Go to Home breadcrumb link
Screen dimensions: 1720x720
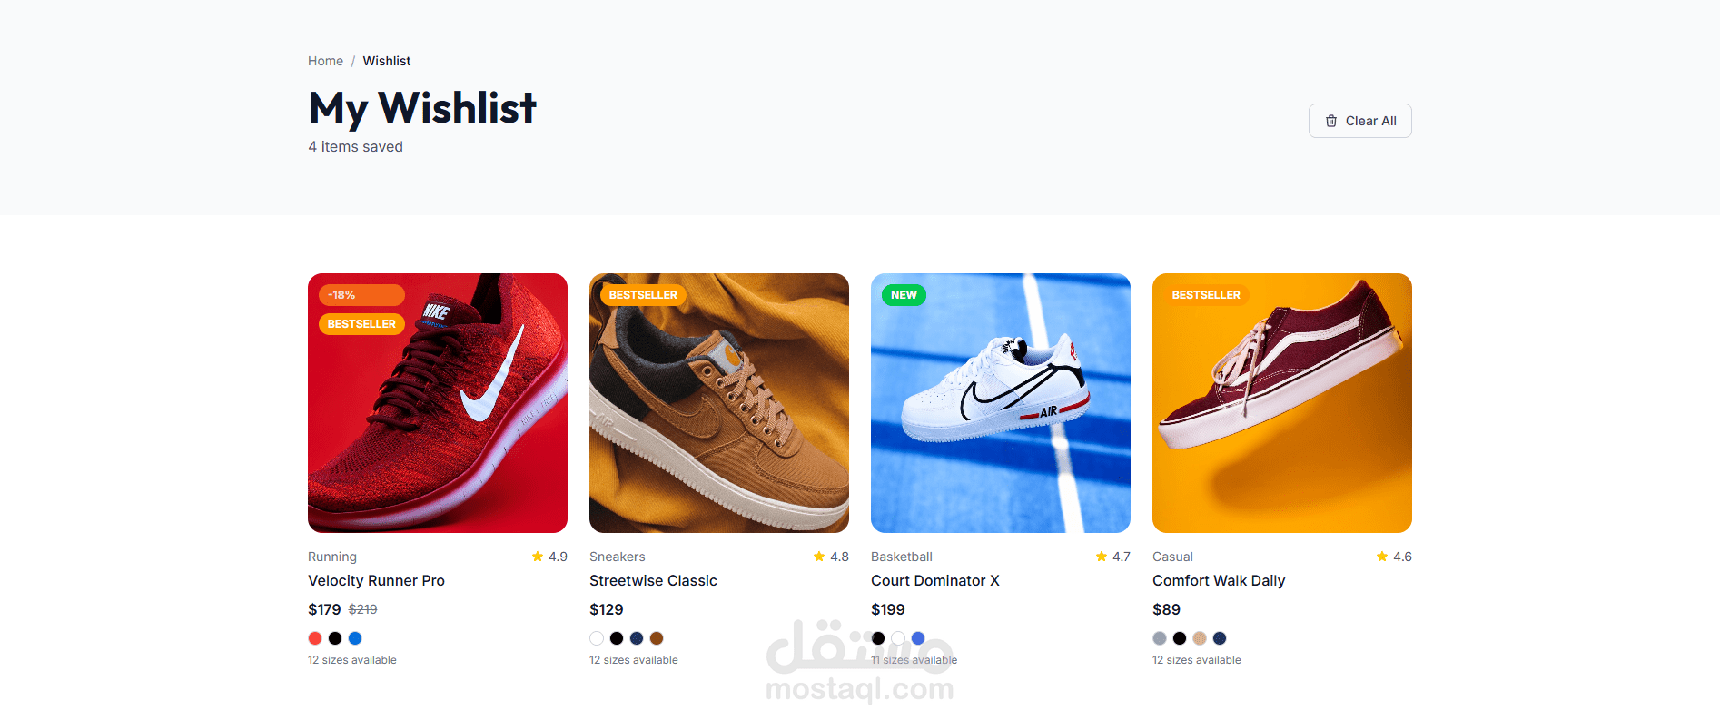[x=325, y=61]
